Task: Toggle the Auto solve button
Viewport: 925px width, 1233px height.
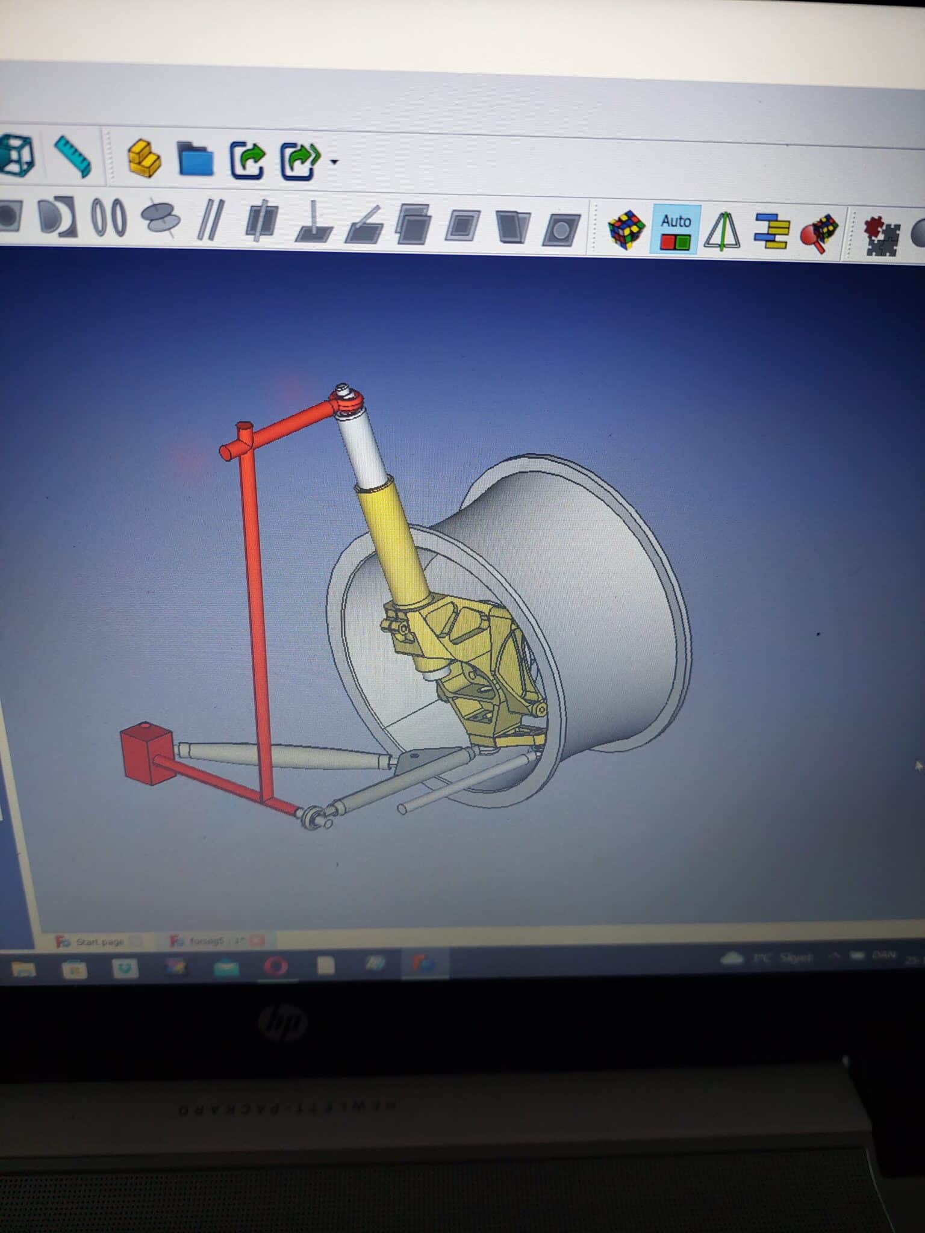Action: click(x=675, y=231)
